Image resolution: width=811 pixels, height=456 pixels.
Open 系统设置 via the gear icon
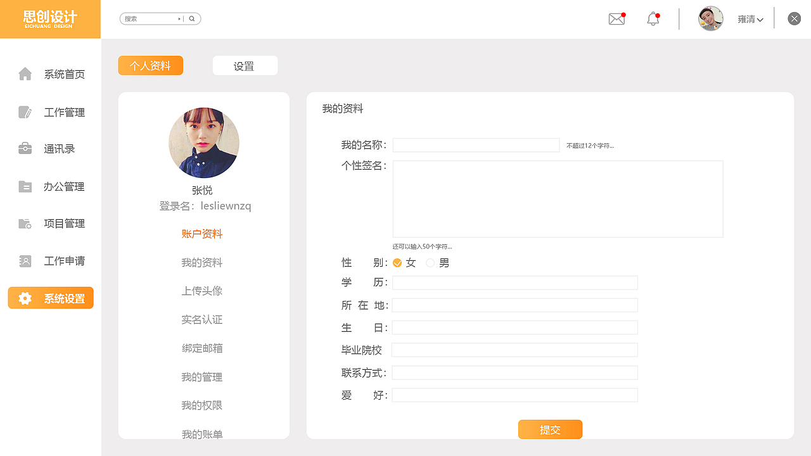[x=25, y=298]
